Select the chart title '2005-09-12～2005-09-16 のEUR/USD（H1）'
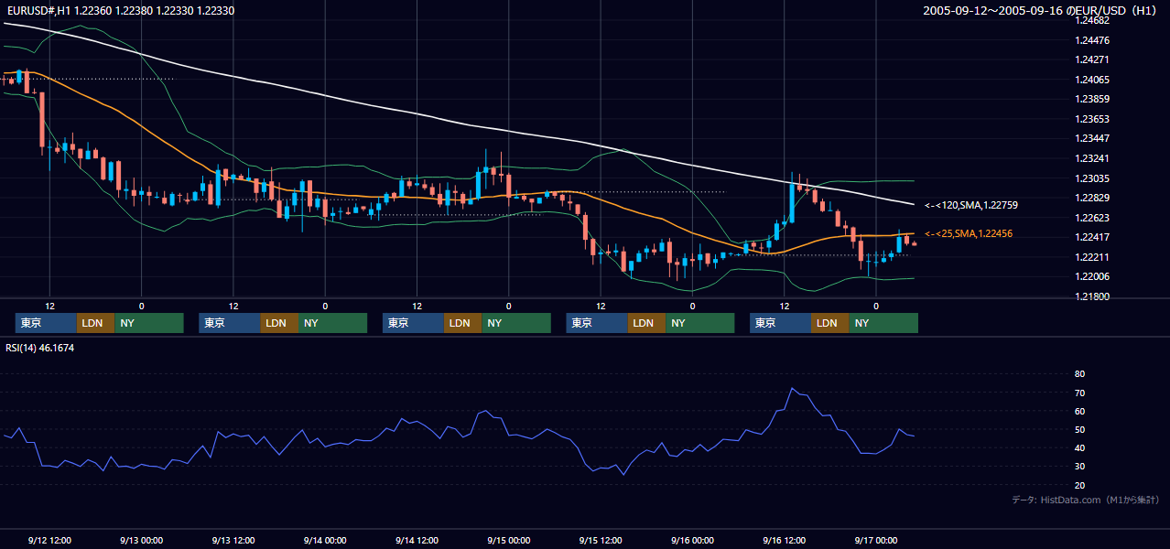1170x549 pixels. coord(1042,10)
